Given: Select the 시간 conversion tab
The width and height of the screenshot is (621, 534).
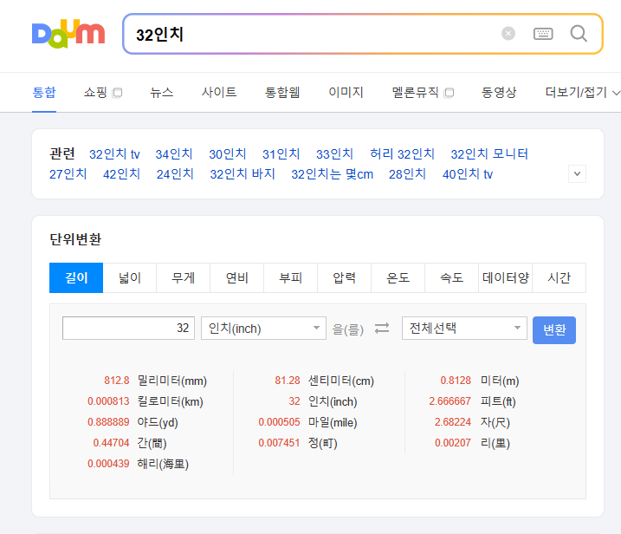Looking at the screenshot, I should pos(560,277).
